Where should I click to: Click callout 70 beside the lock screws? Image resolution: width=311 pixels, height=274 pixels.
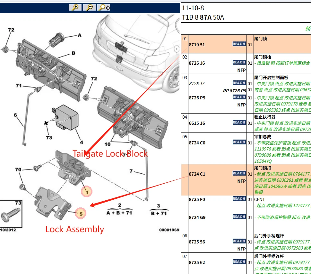(18, 169)
